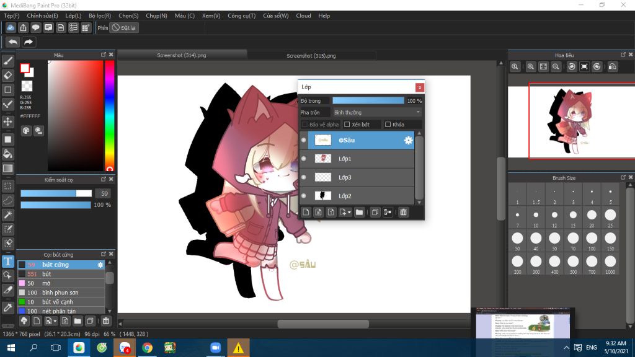
Task: Open the Bộ lọc(R) menu
Action: [100, 15]
